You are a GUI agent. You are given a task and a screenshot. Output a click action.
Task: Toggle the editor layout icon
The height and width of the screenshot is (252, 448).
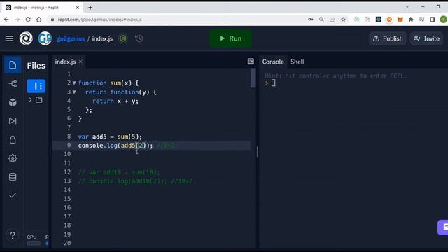[251, 62]
